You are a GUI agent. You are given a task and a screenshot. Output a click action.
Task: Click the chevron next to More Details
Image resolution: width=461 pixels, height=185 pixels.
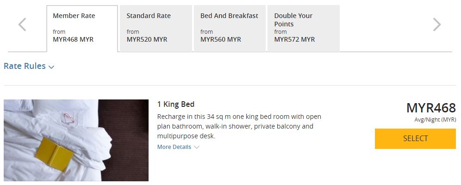(x=197, y=147)
